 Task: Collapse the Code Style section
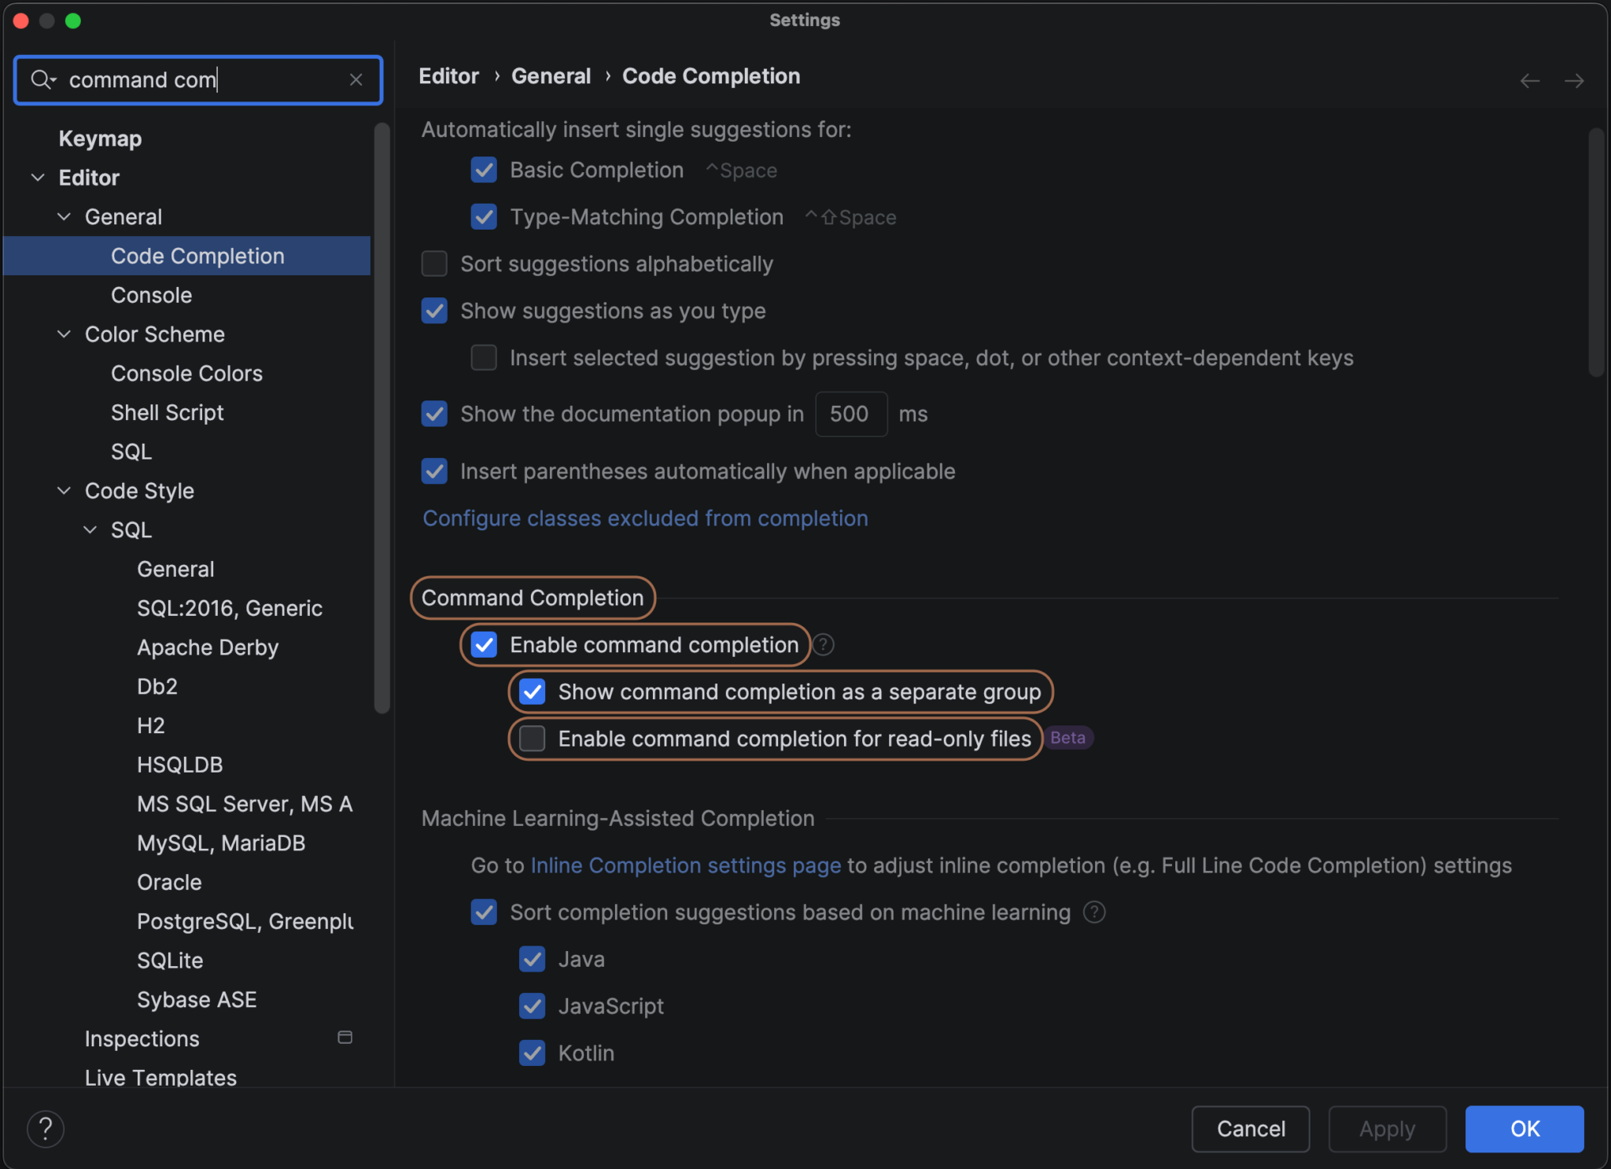point(63,490)
